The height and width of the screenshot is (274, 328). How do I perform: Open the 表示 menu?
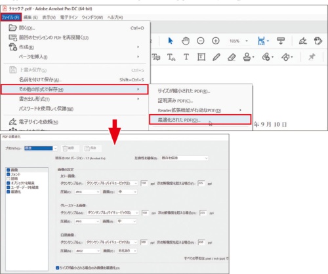coord(49,17)
